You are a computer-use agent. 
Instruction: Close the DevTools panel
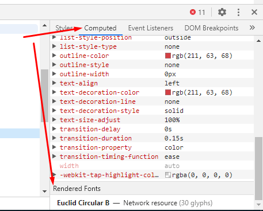click(x=254, y=12)
